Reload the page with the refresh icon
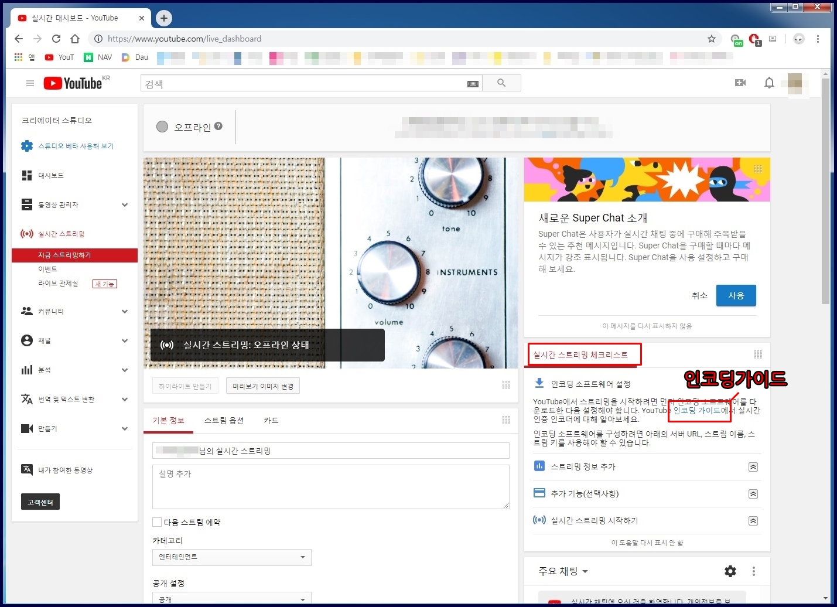Screen dimensions: 837x607 pos(56,39)
